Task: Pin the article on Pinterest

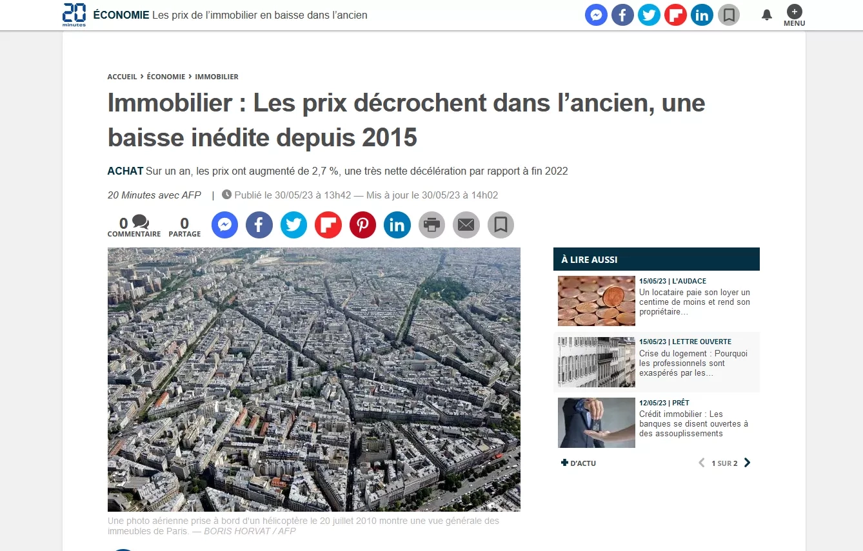Action: pyautogui.click(x=362, y=225)
